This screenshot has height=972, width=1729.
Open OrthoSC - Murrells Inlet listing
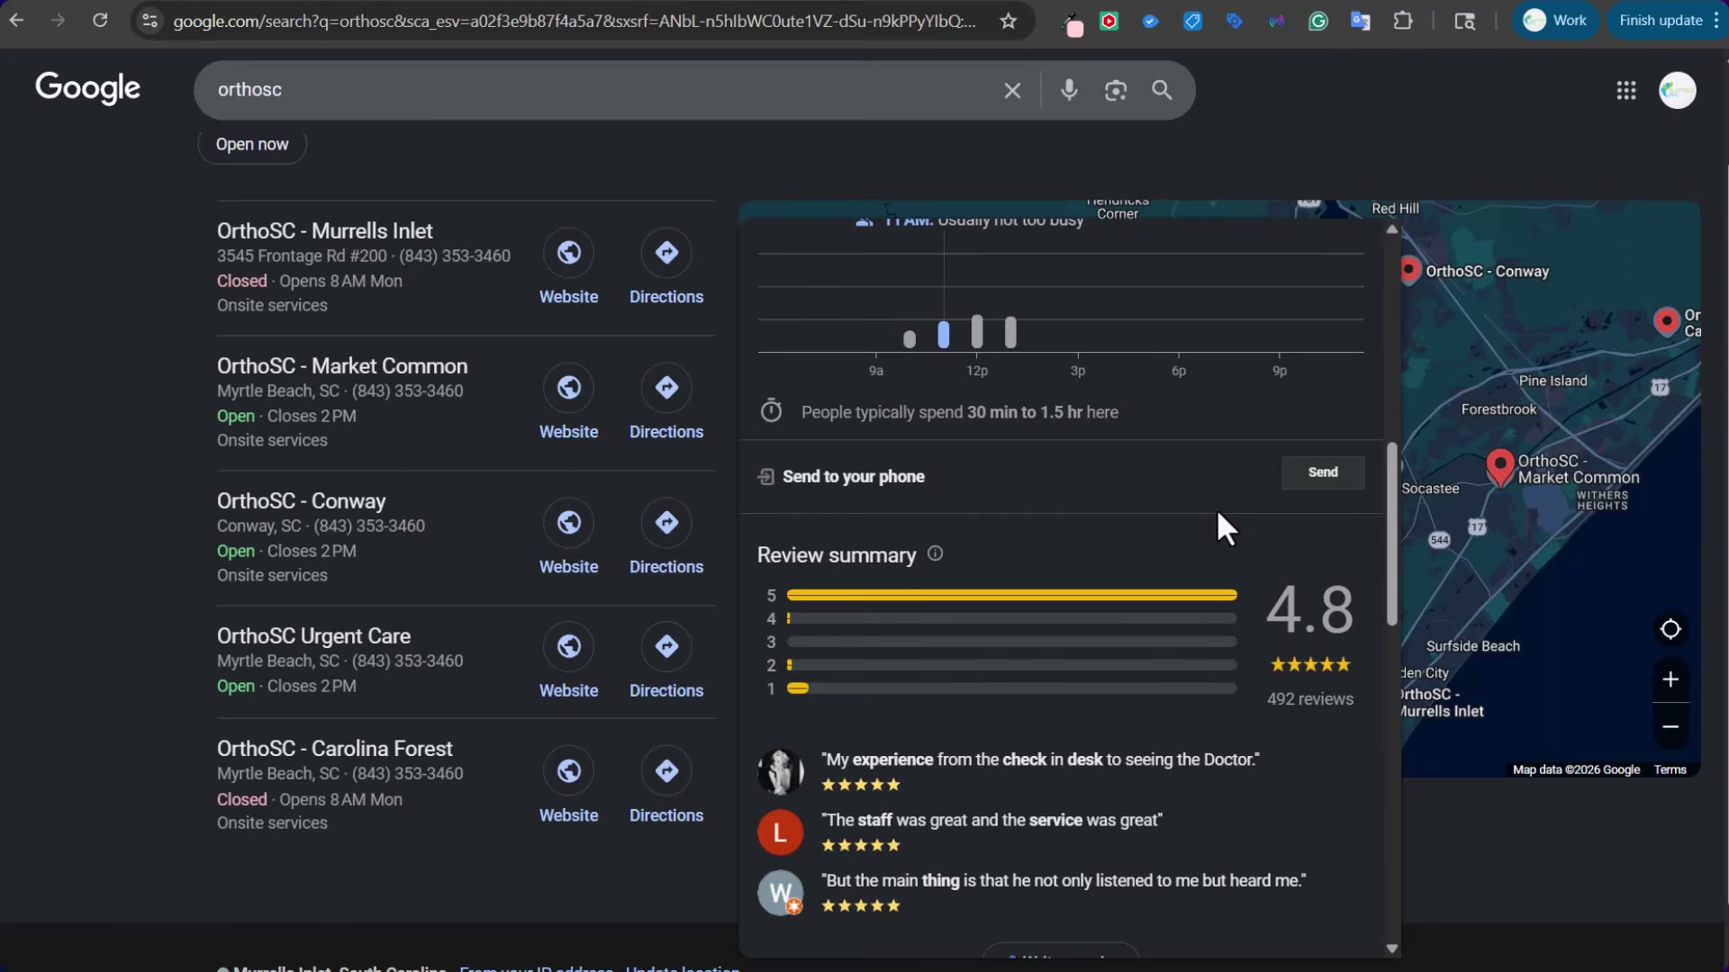click(x=324, y=231)
